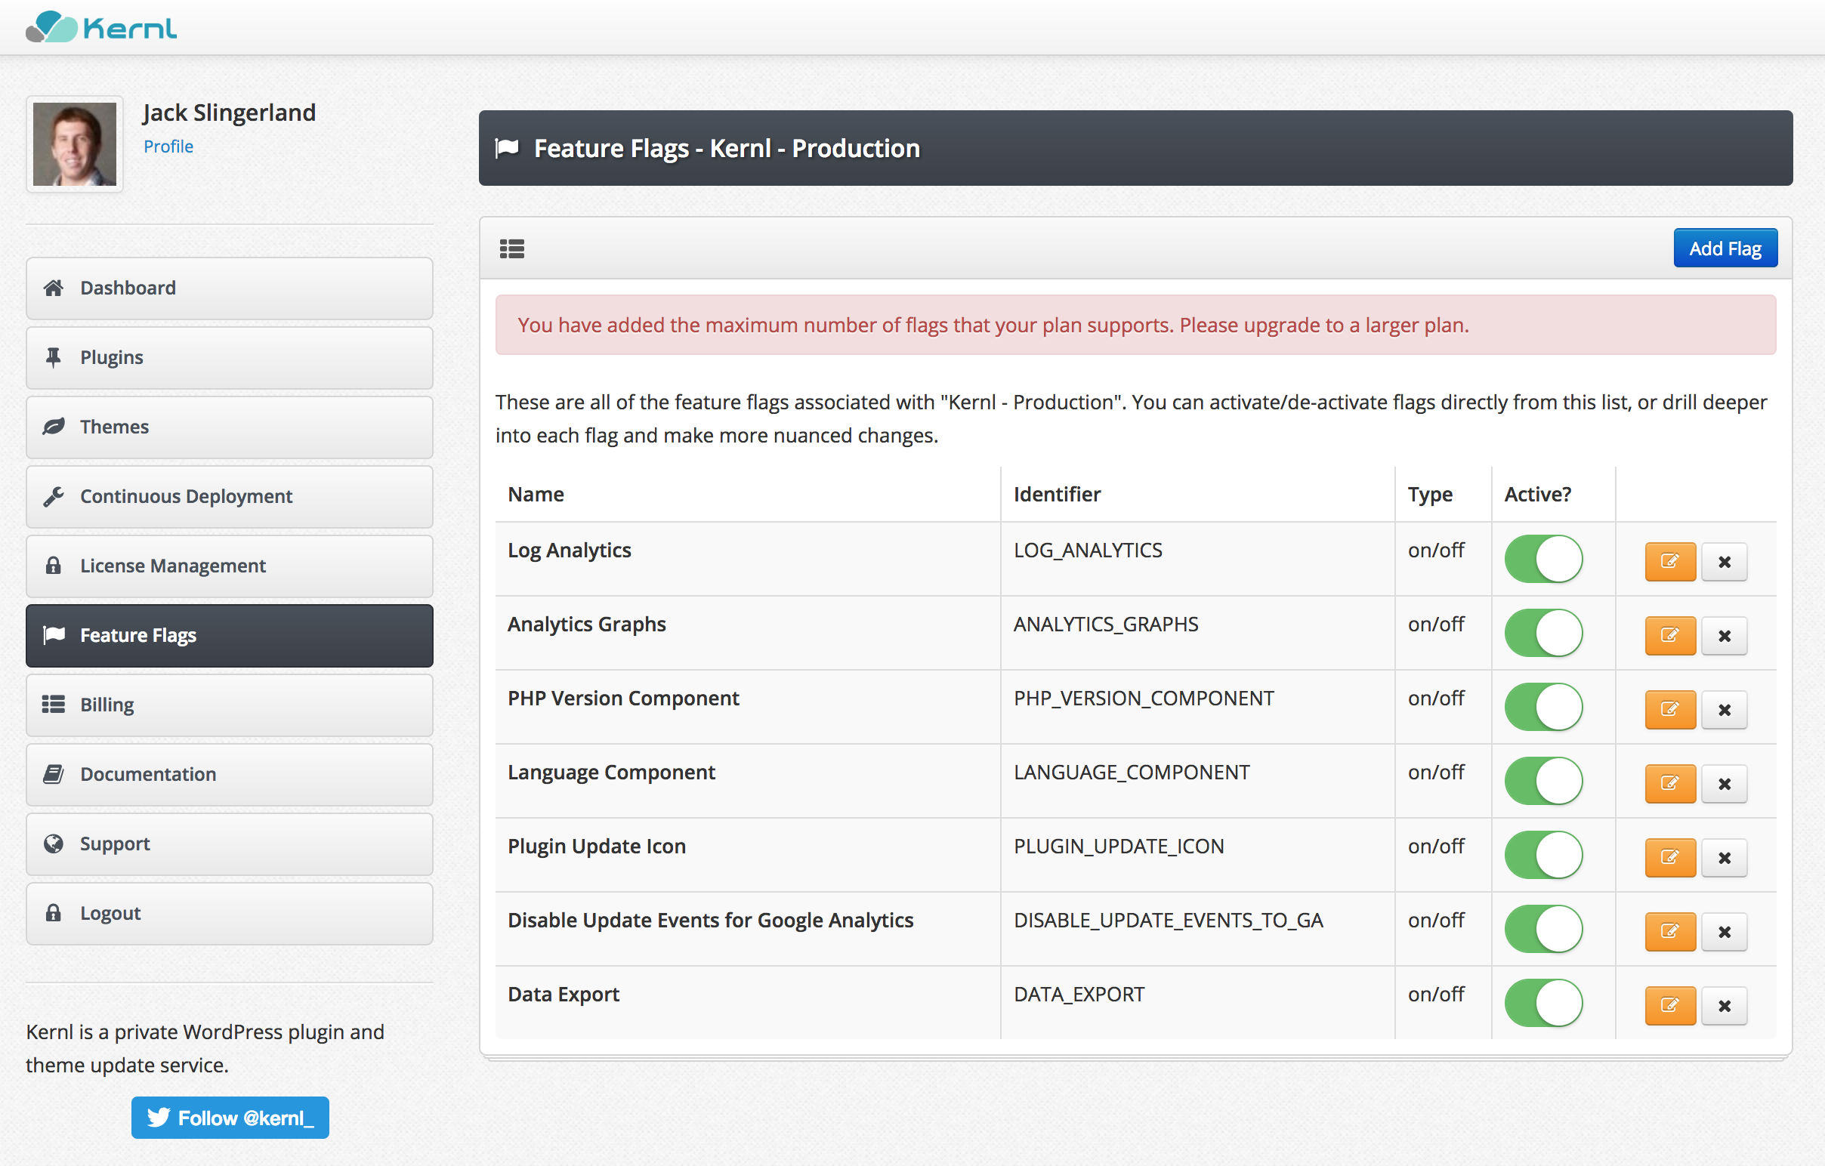Toggle the Log Analytics active switch

[x=1543, y=559]
